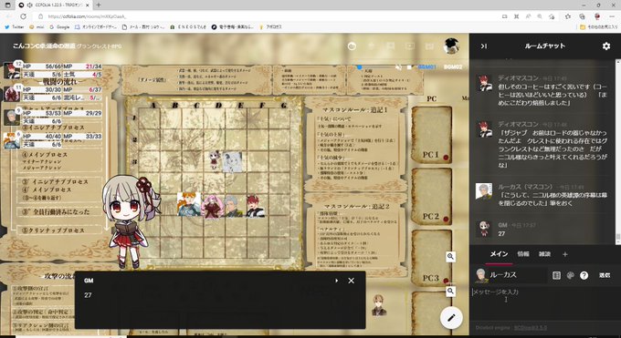Select ルーカス speaker name field
Viewport: 621px width, 338px height.
pos(517,275)
